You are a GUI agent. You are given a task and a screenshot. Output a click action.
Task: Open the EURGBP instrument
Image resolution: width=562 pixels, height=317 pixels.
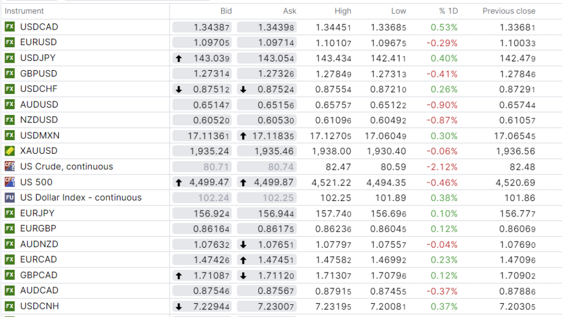point(38,229)
